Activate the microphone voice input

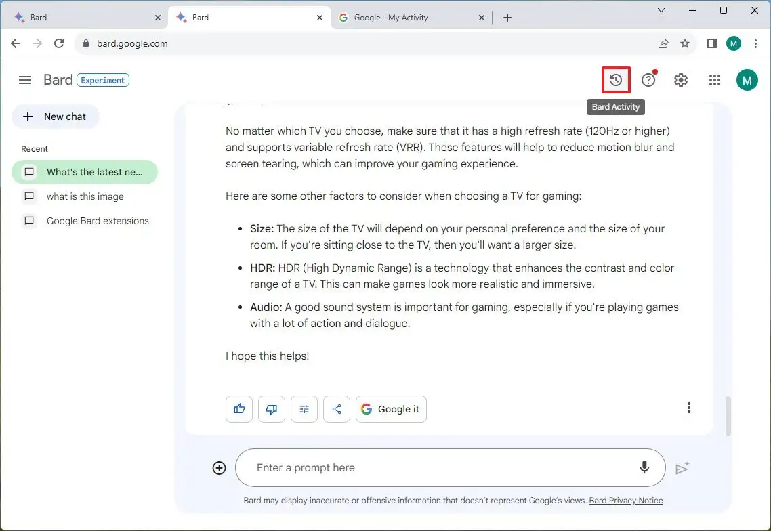(644, 467)
